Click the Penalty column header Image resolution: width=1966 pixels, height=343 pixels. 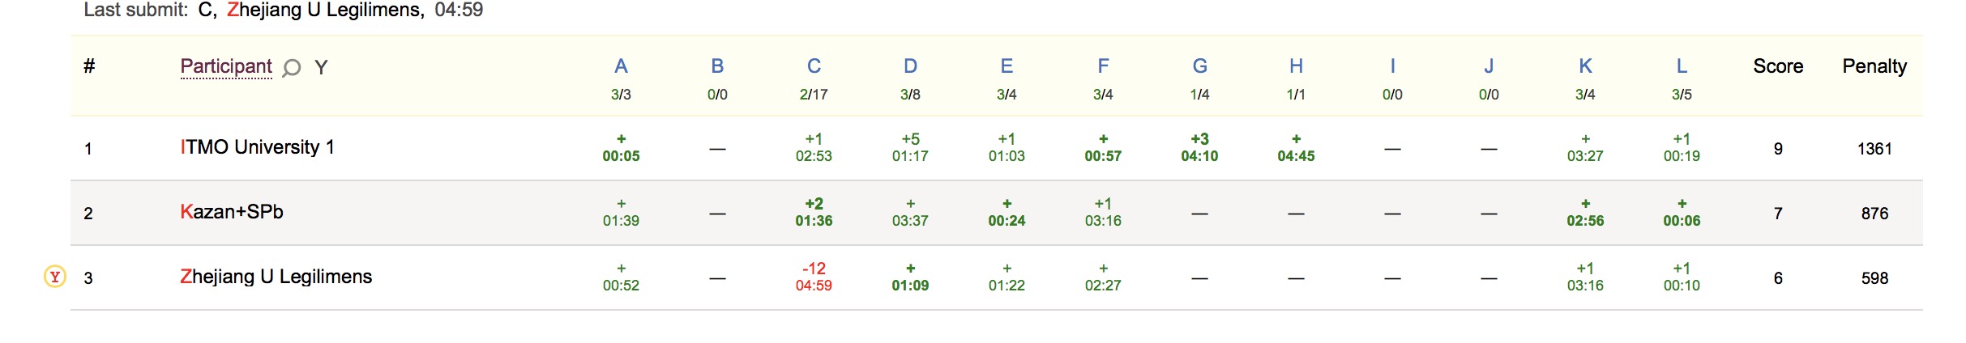(1874, 66)
